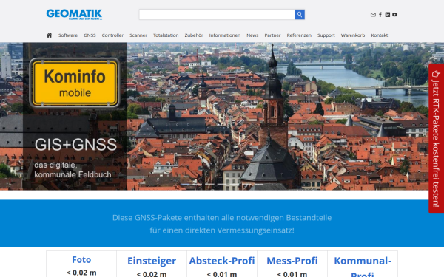This screenshot has height=277, width=444.
Task: Open the Kommunal-Profi package card
Action: 363,264
